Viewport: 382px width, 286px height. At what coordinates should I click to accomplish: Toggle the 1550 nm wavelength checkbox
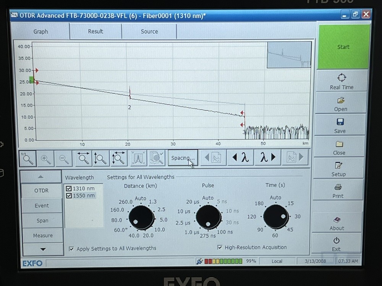69,195
